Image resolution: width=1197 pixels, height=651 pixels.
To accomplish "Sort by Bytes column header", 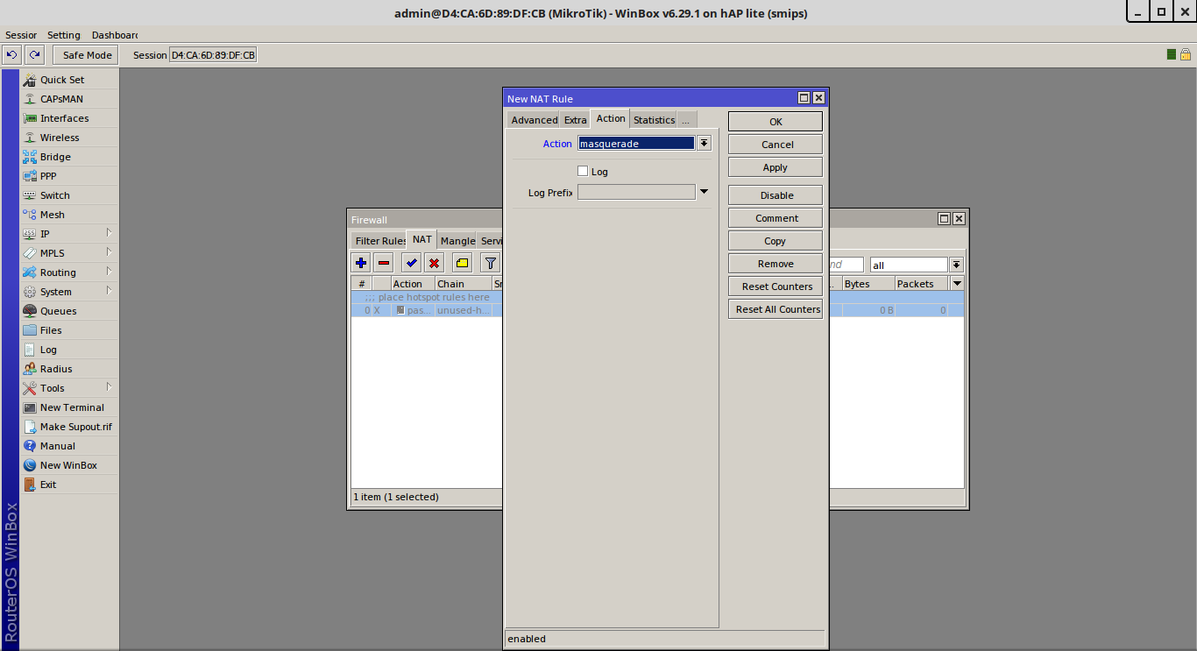I will coord(868,284).
